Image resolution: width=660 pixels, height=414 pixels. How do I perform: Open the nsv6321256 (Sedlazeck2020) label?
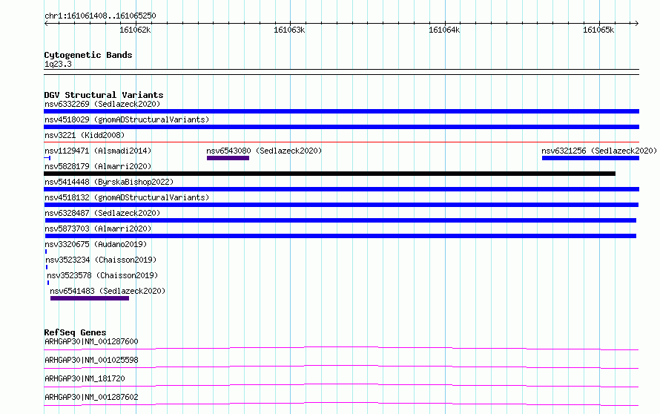[599, 151]
